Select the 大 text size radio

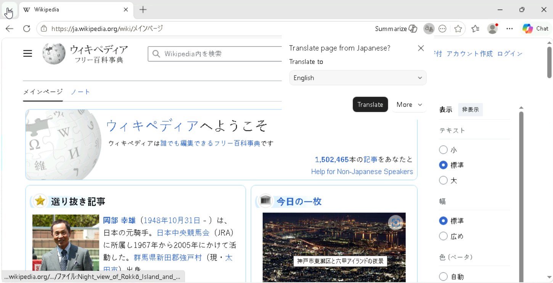pyautogui.click(x=443, y=180)
